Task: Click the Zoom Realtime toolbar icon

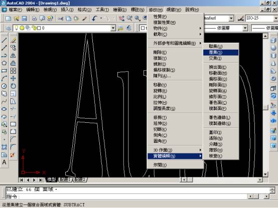Action: pos(129,19)
